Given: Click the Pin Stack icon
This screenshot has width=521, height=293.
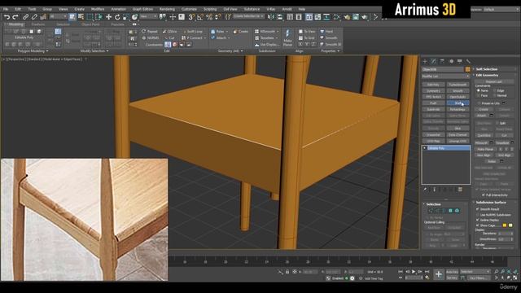Looking at the screenshot, I should (x=425, y=190).
